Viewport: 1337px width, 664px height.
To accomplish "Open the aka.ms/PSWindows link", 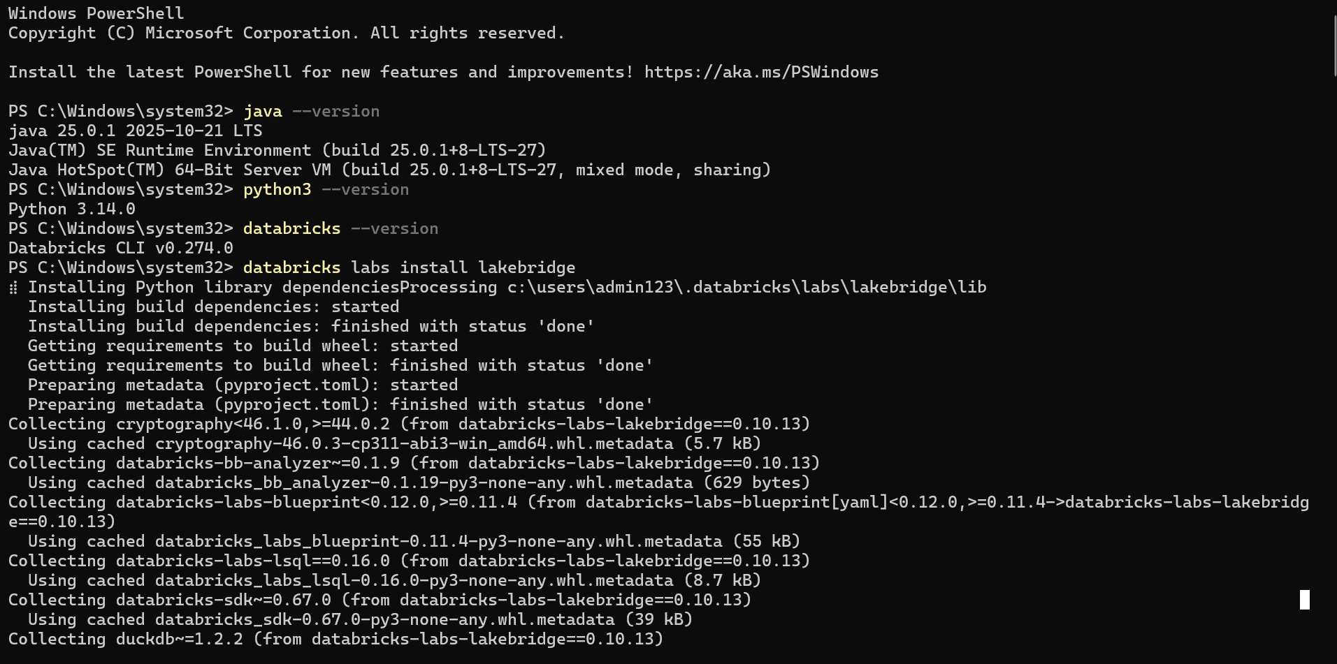I will point(761,73).
